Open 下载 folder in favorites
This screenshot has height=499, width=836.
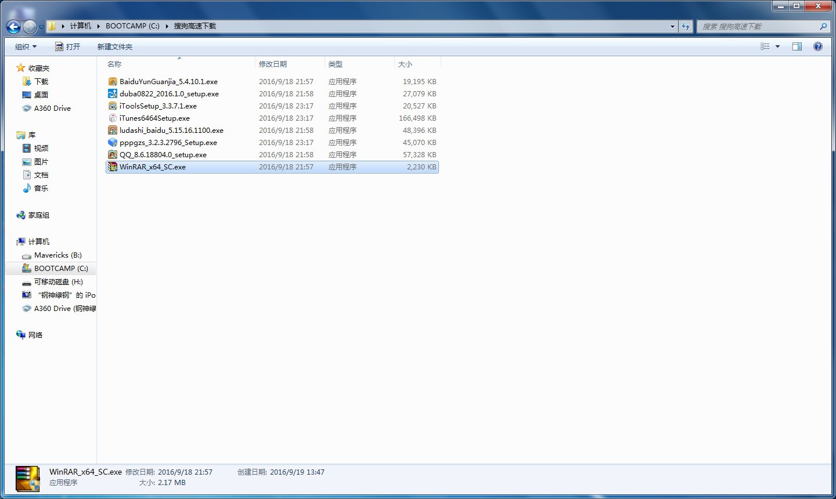[41, 82]
